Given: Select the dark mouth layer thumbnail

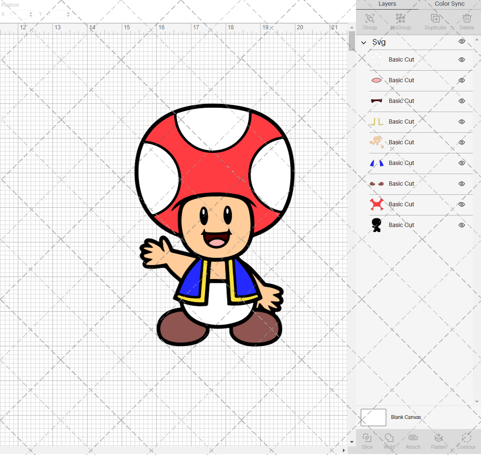Looking at the screenshot, I should tap(377, 101).
